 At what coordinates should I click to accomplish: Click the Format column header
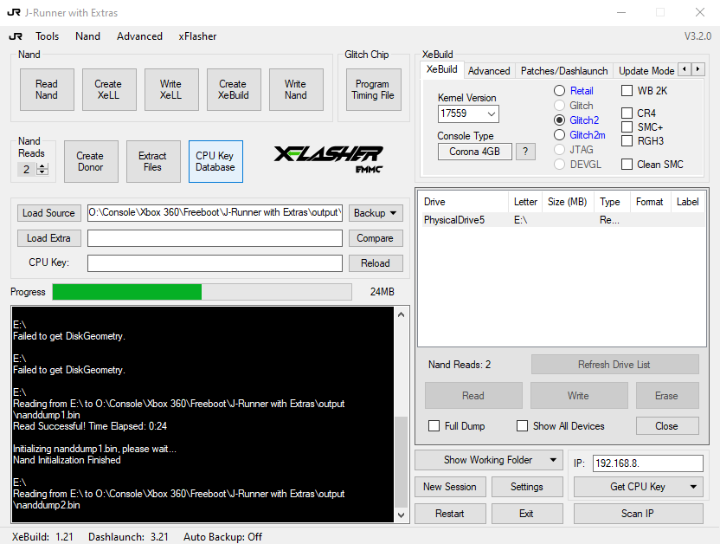[650, 202]
